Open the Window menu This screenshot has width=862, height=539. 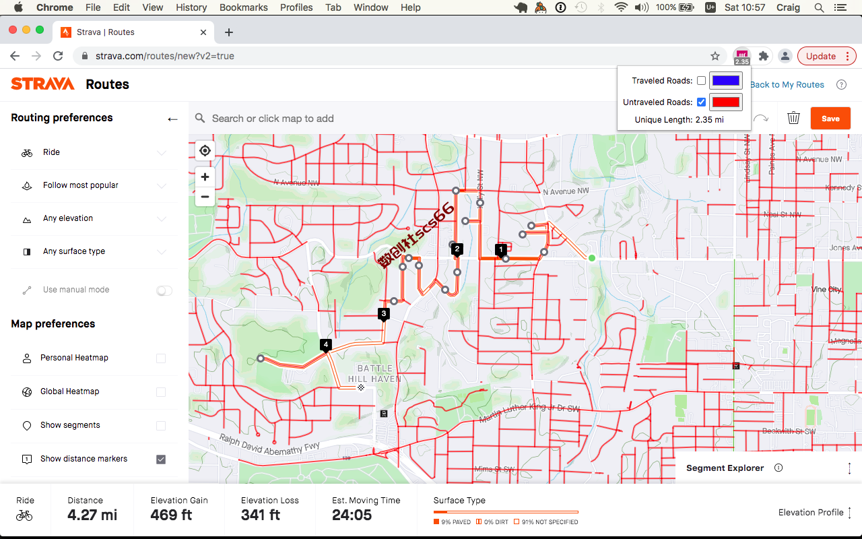click(x=371, y=7)
